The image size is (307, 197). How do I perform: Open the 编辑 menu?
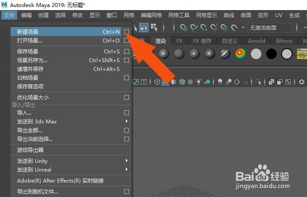tap(26, 15)
